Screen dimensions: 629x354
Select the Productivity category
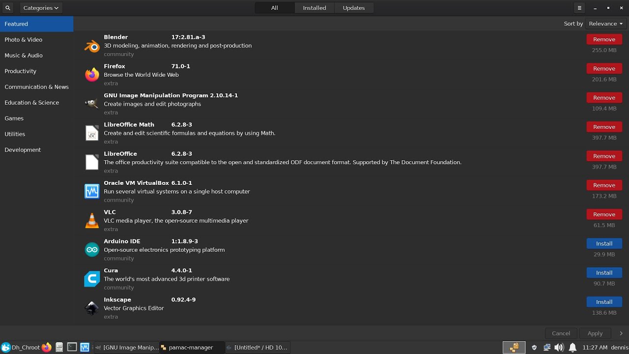coord(36,71)
